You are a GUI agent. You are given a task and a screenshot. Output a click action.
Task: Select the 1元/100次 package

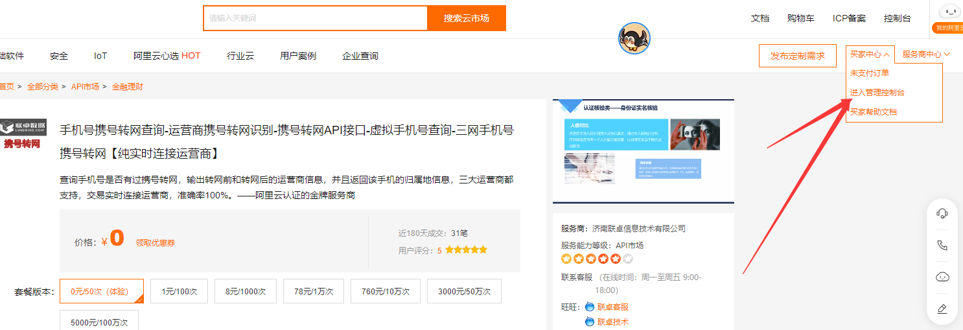point(180,291)
